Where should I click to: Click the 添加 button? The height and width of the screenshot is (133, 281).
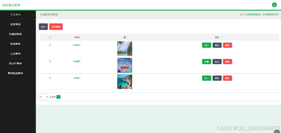point(43,27)
